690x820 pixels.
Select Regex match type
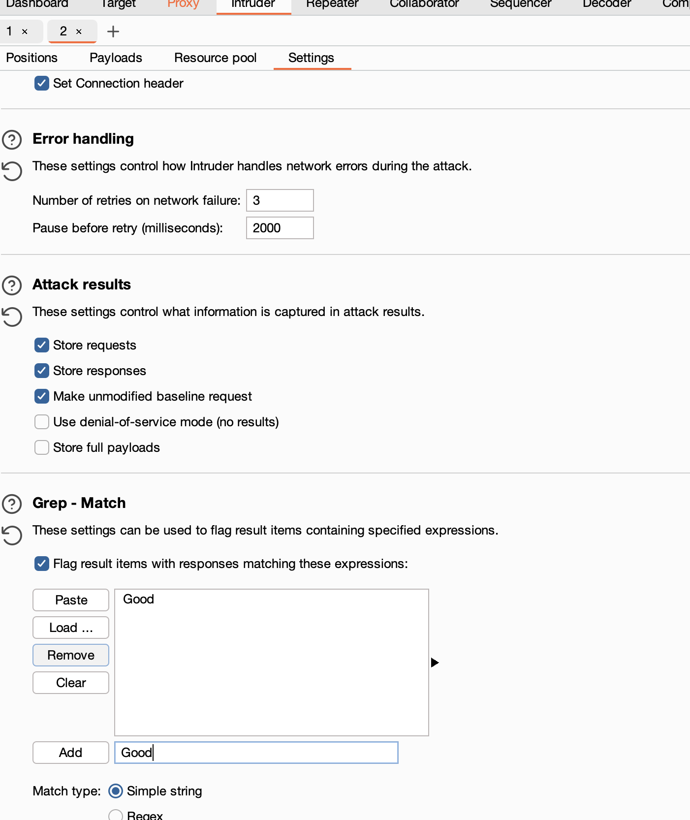[x=116, y=815]
